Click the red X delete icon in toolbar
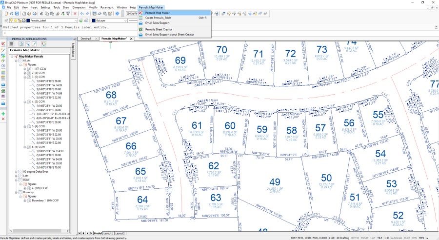The image size is (439, 240). click(x=75, y=14)
